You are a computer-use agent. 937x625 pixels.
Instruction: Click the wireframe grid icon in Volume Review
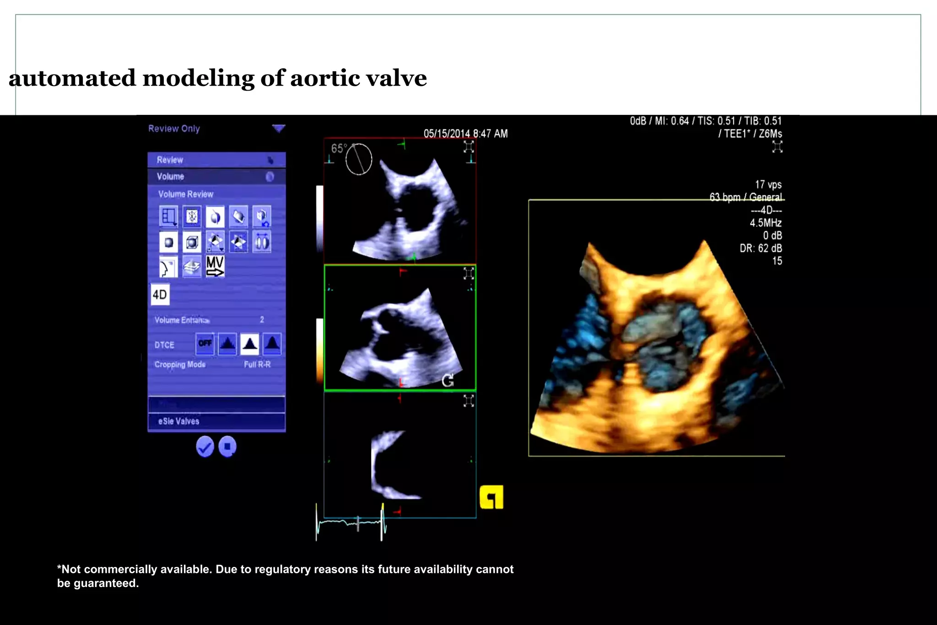pyautogui.click(x=192, y=216)
